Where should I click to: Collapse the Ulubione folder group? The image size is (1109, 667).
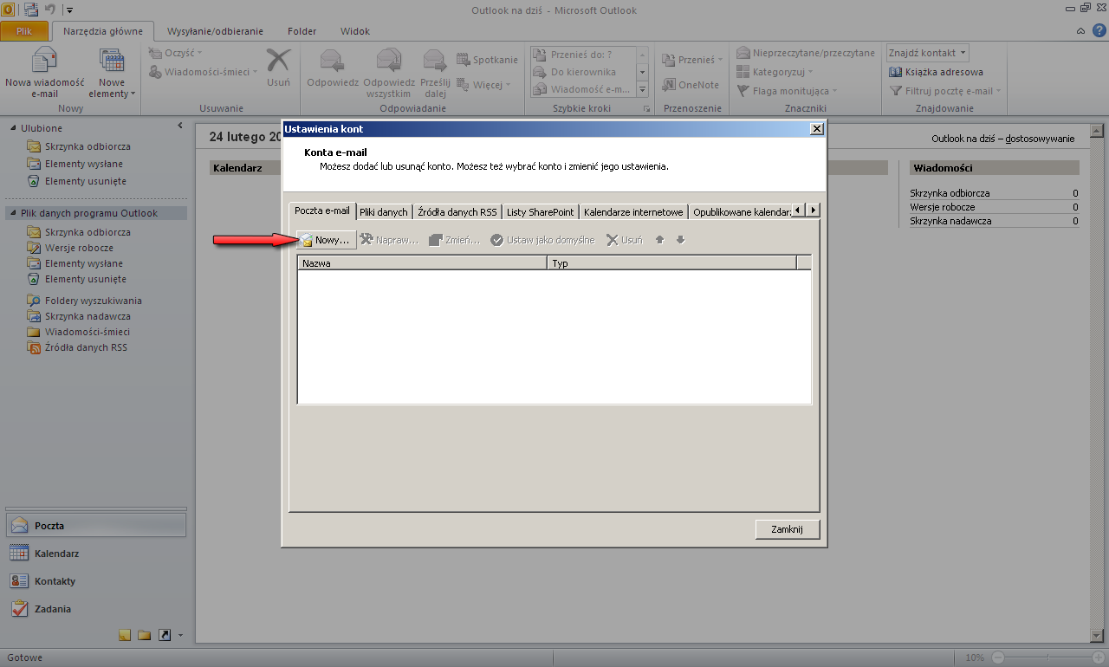point(13,128)
